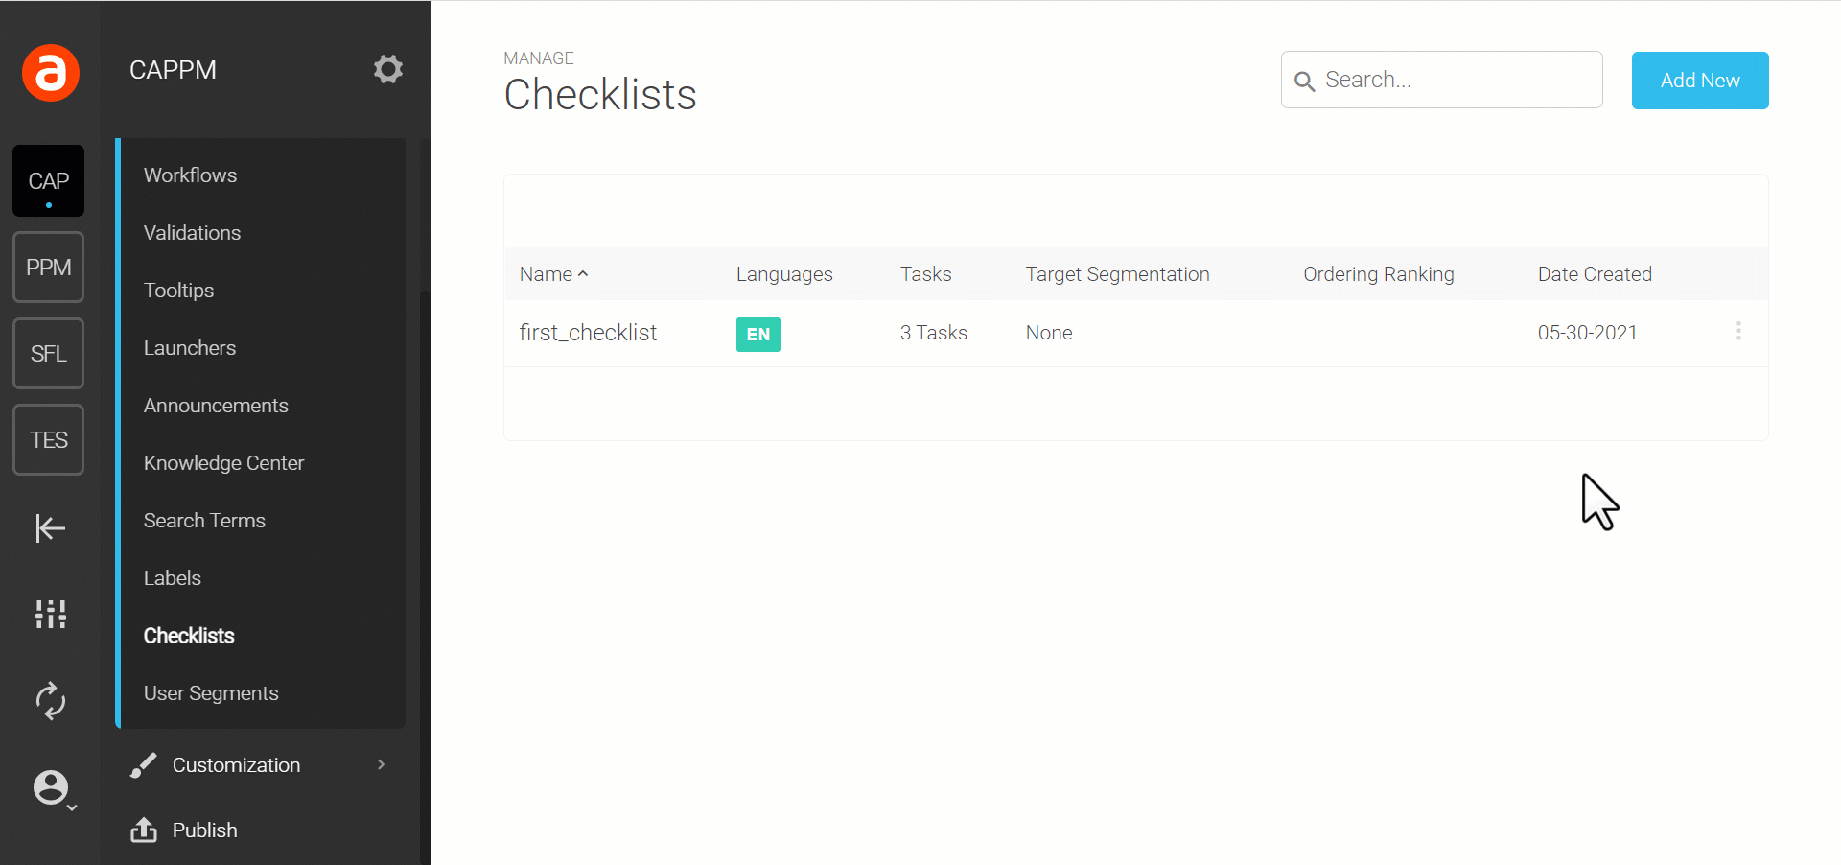
Task: Open the dots grid apps icon
Action: click(x=51, y=614)
